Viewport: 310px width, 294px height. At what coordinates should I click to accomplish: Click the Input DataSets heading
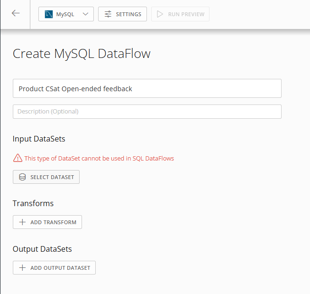[x=39, y=139]
